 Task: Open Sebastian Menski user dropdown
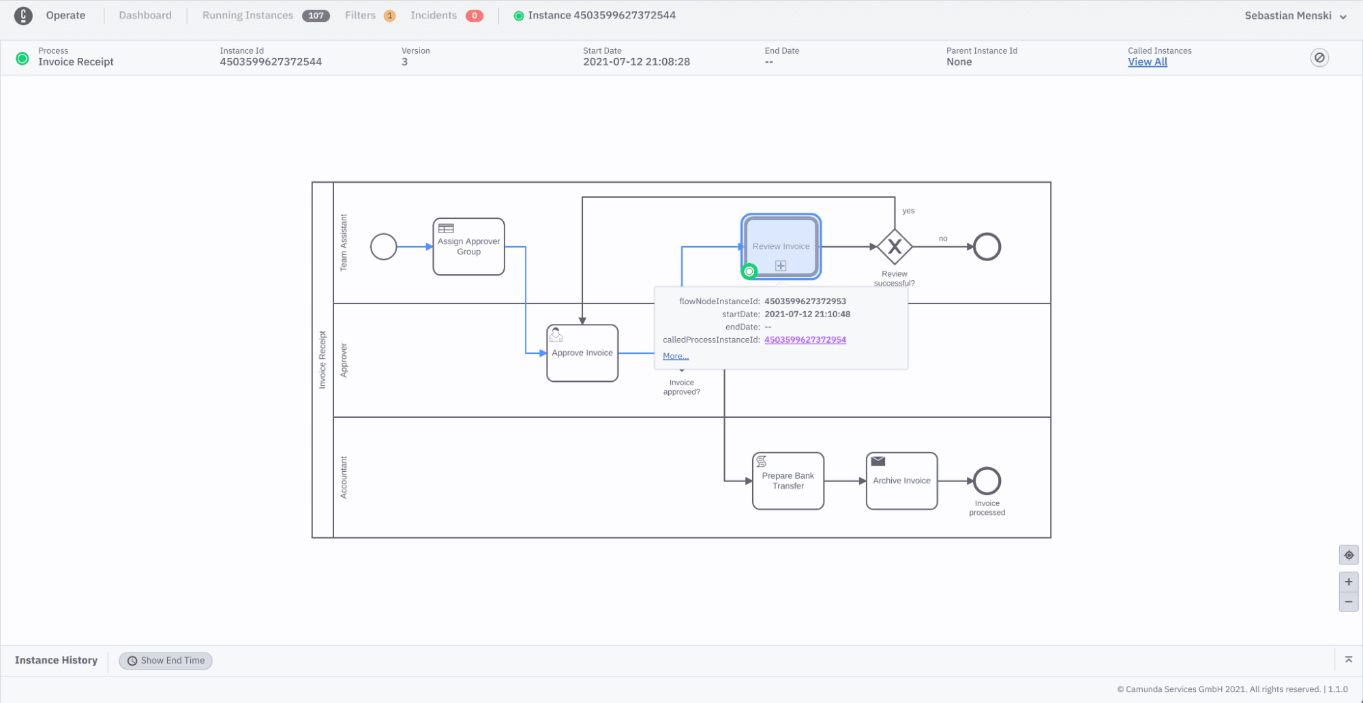click(x=1295, y=16)
